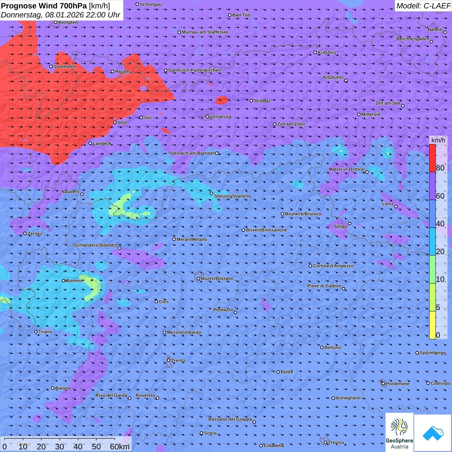Screen dimensions: 452x452
Task: Click the 'Sillian' label
Action: click(340, 226)
